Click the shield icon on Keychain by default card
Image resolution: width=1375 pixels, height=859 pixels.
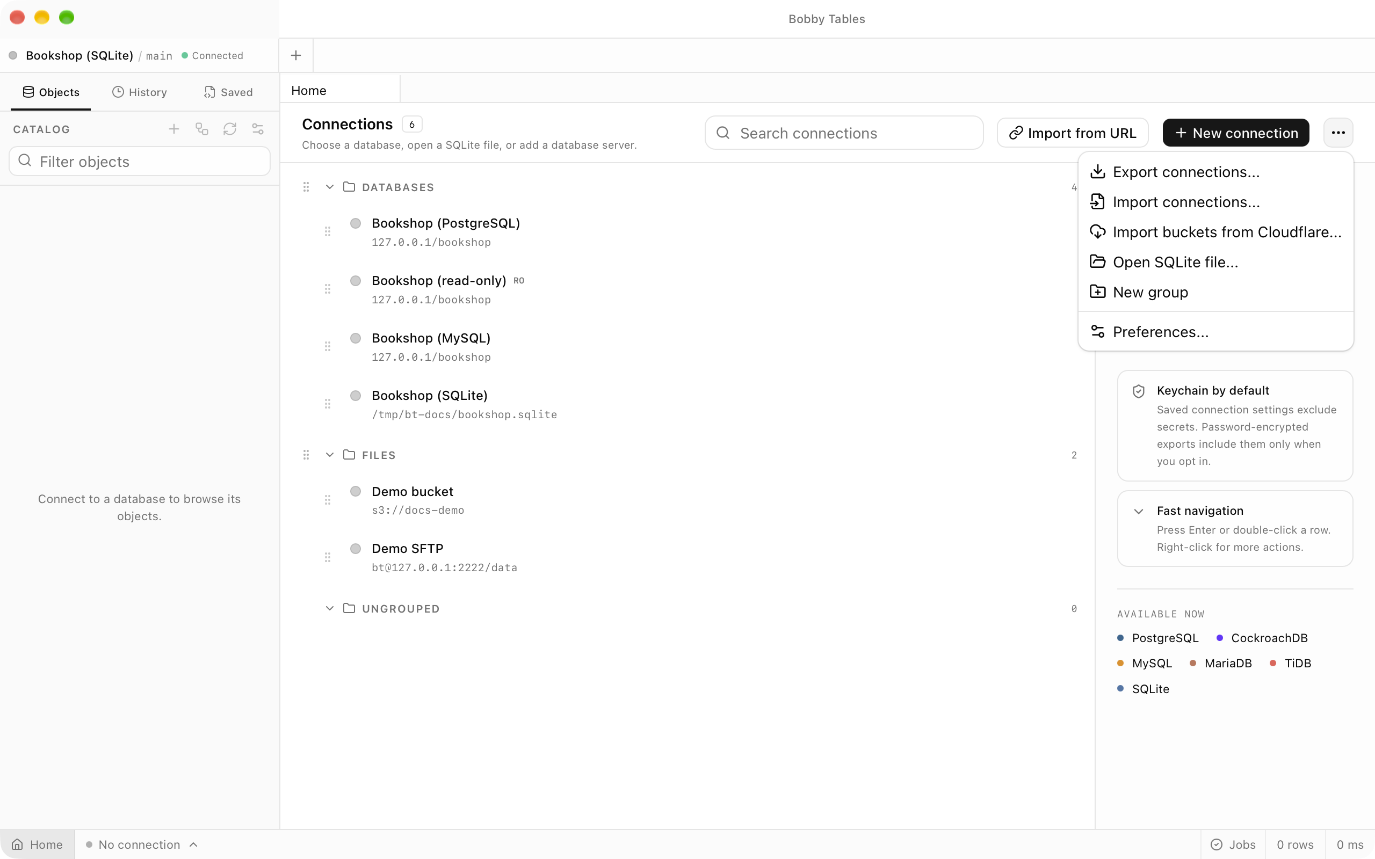pos(1139,391)
